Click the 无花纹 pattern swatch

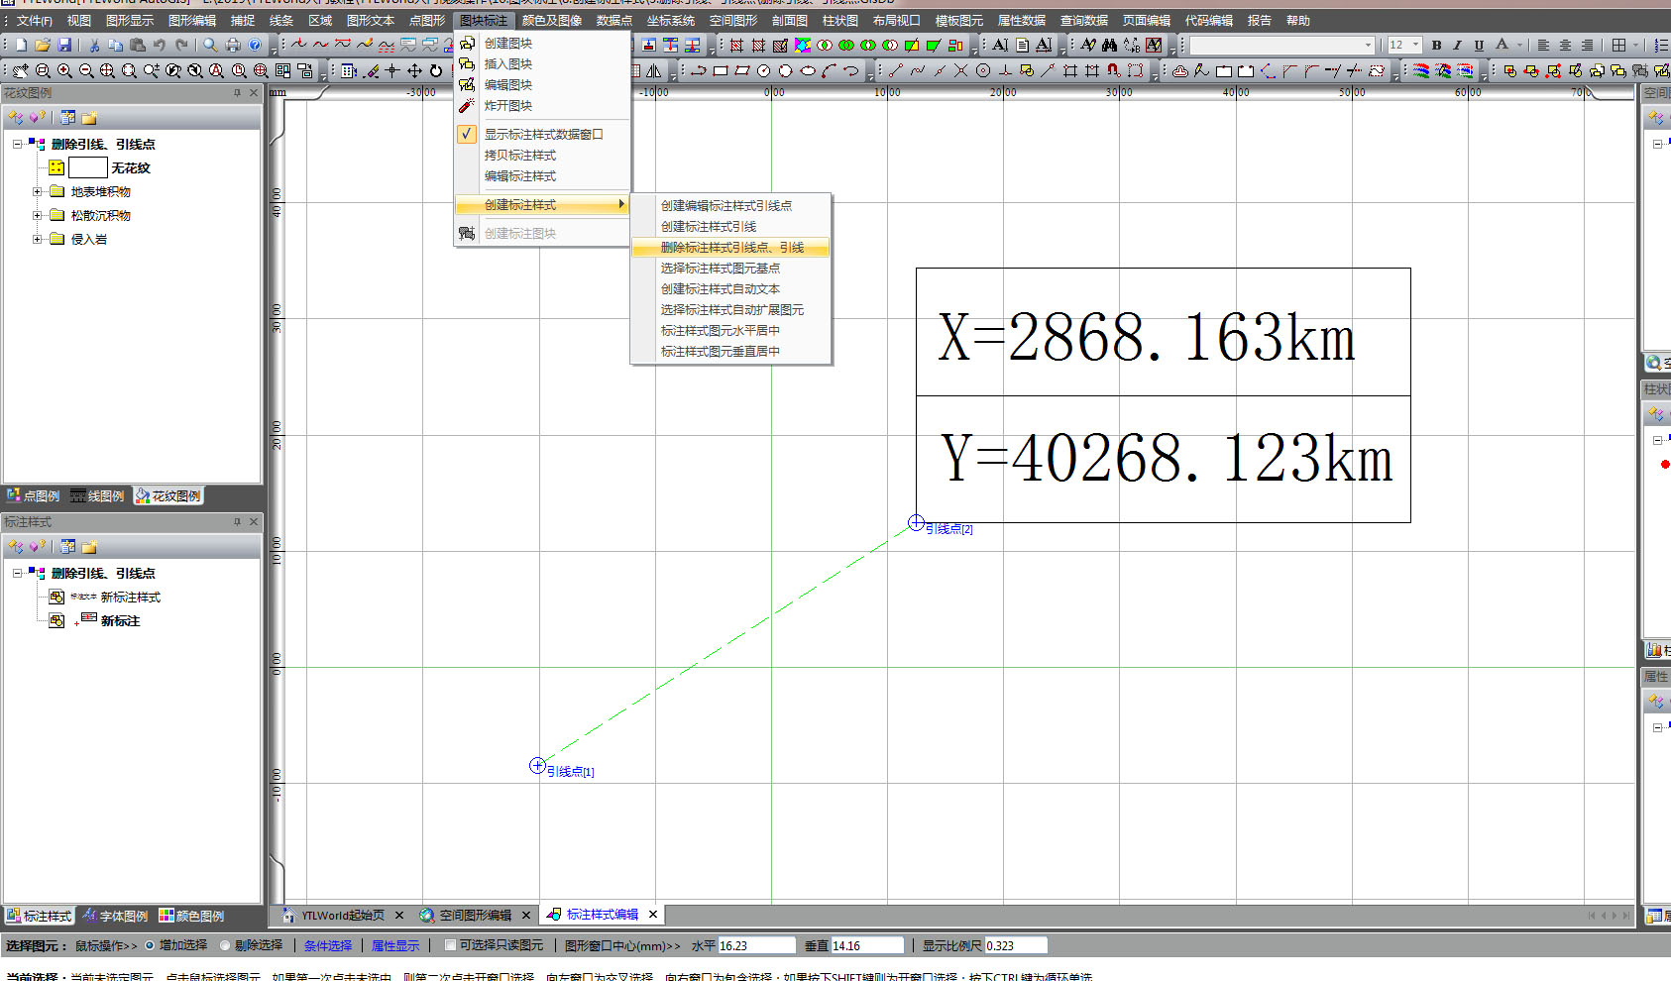tap(87, 167)
